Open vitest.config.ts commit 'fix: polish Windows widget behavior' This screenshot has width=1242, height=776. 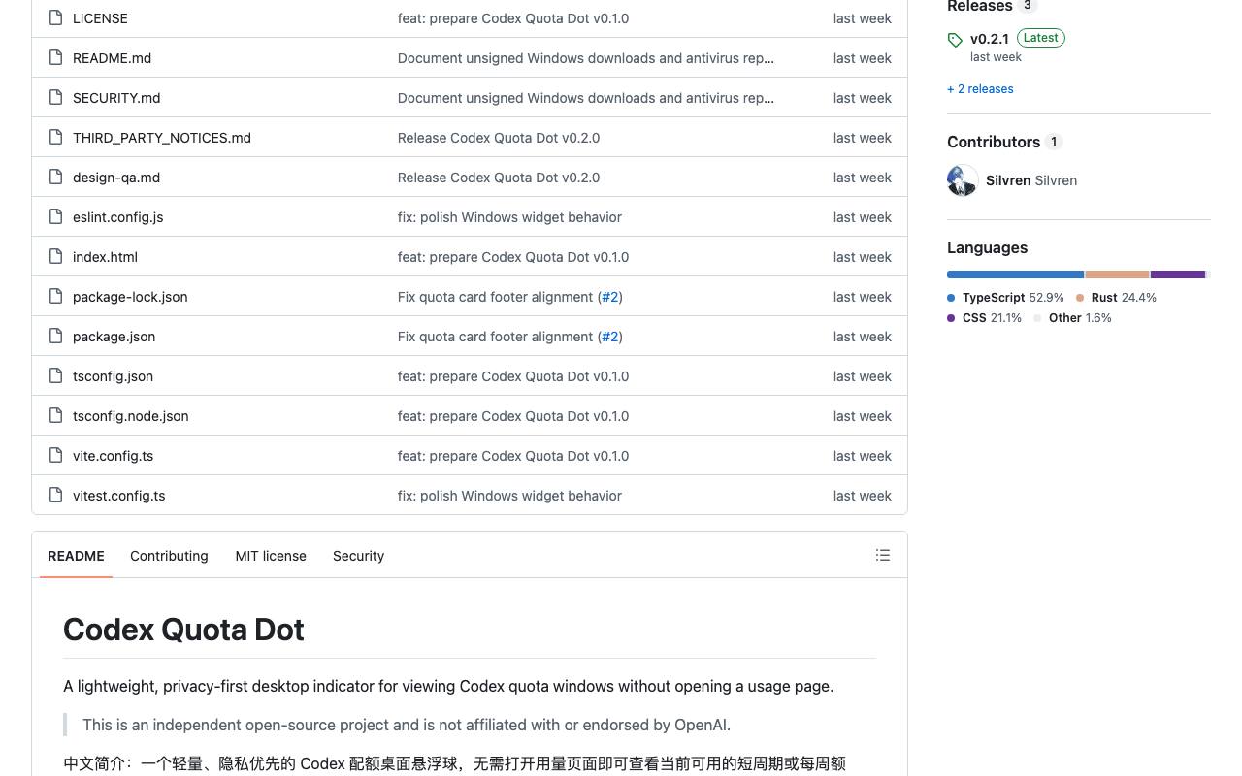pos(509,496)
